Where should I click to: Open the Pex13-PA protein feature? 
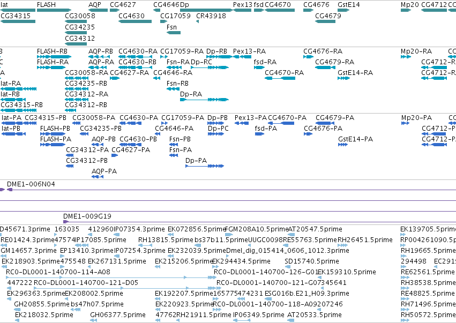241,123
